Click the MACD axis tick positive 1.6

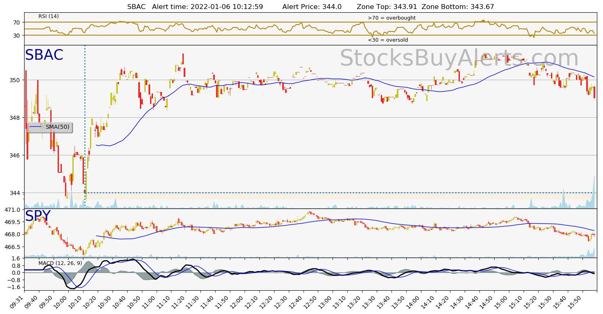(x=16, y=258)
